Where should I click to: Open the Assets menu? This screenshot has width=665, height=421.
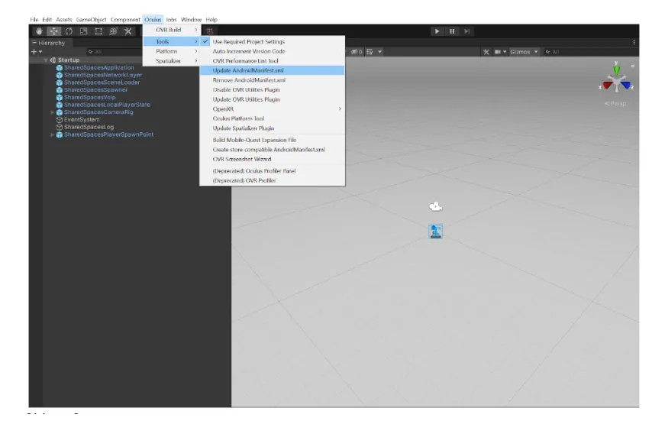[x=64, y=20]
